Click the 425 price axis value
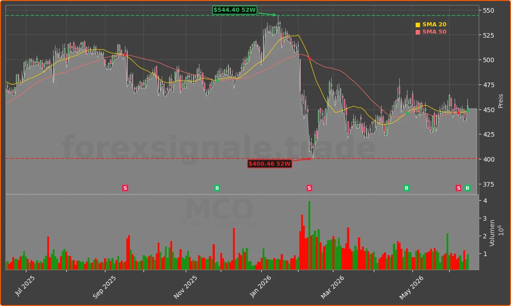This screenshot has width=511, height=306. pos(488,134)
